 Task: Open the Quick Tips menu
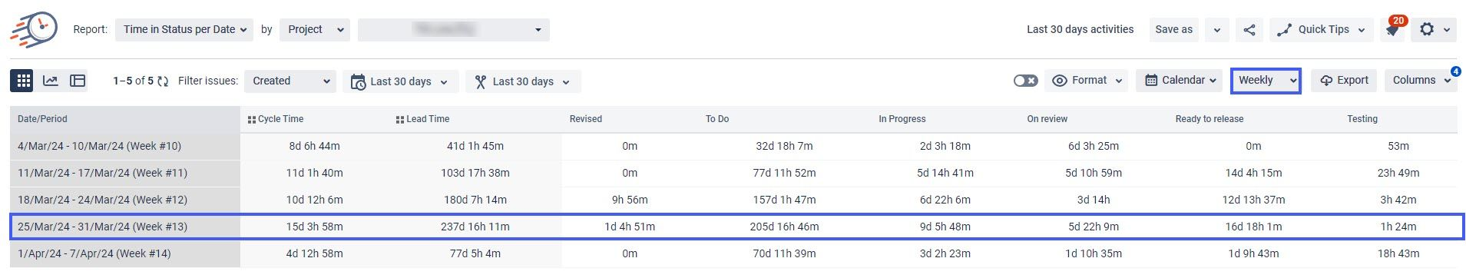click(1322, 30)
